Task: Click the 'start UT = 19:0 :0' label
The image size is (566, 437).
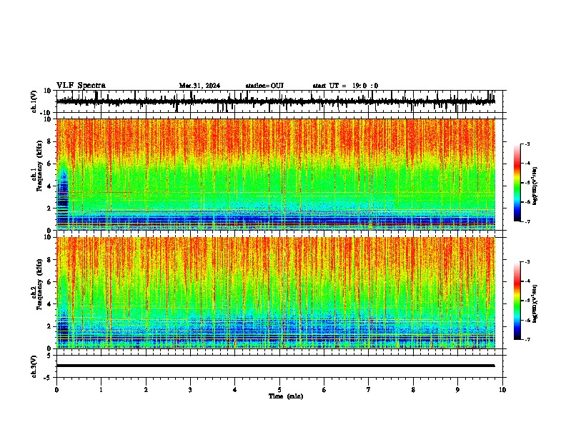Action: point(345,86)
